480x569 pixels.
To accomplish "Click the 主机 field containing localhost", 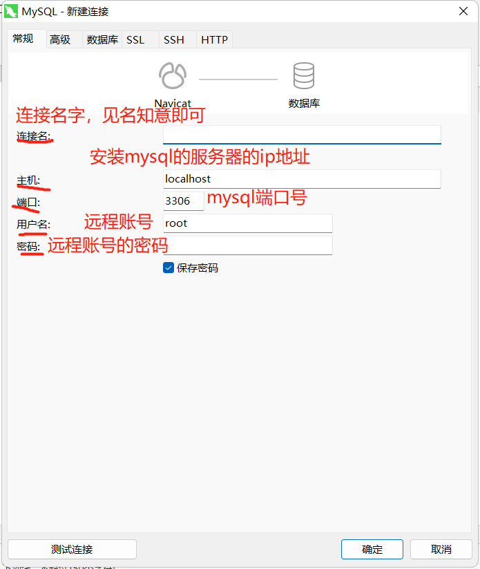I will pyautogui.click(x=302, y=179).
